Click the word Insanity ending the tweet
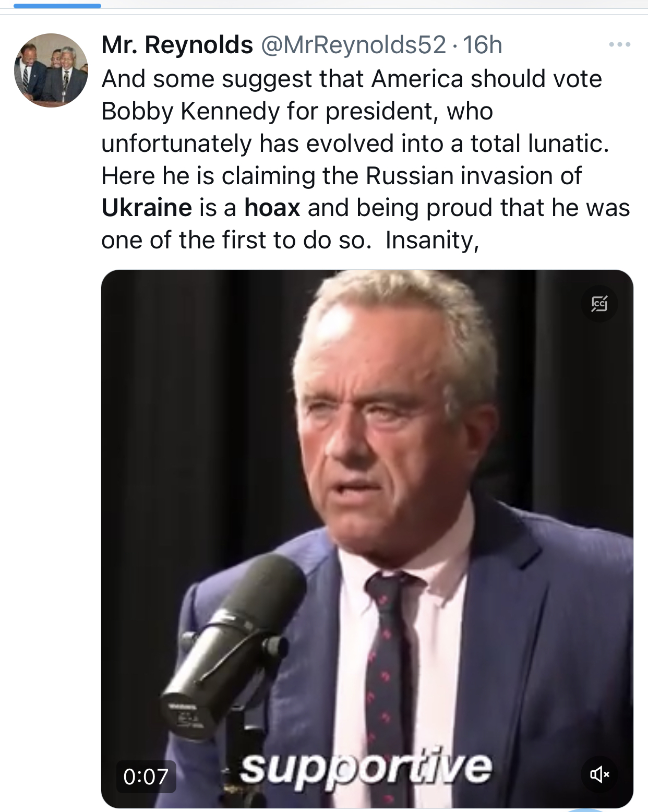 [x=431, y=240]
